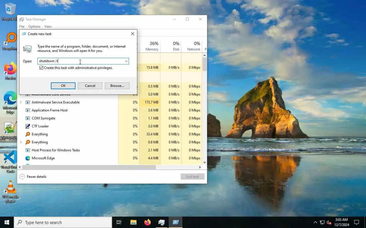Select the COM Surrogate process name
Viewport: 366px width, 228px height.
coord(43,118)
